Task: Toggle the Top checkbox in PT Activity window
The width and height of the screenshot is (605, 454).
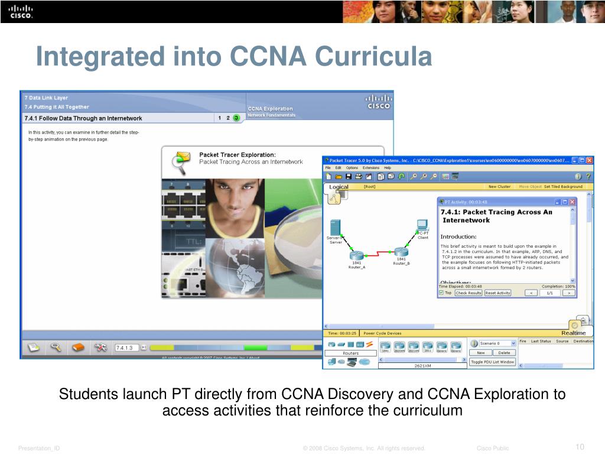Action: (441, 293)
